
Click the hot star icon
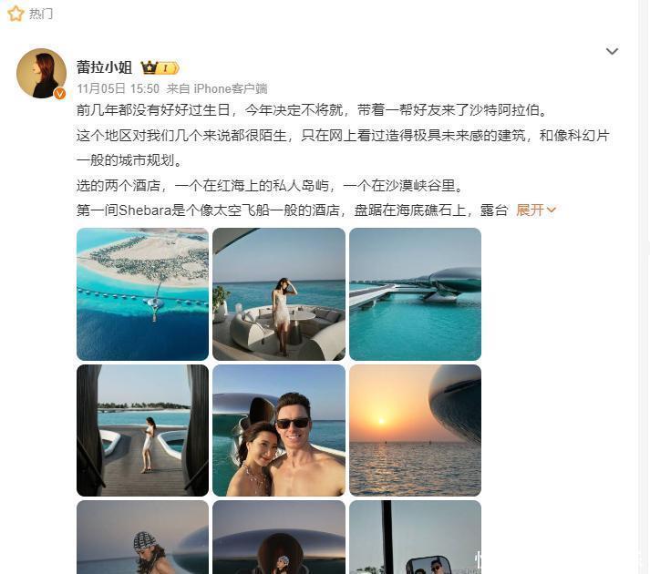click(x=15, y=14)
